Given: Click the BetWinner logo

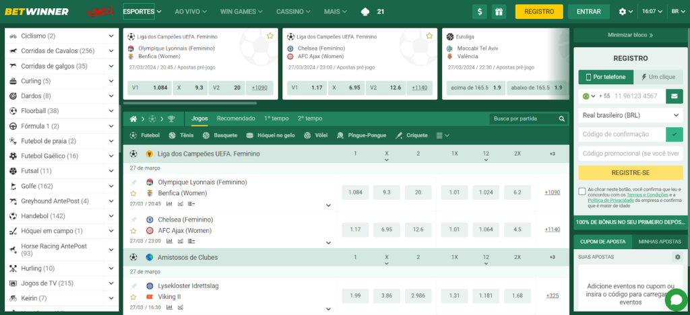Looking at the screenshot, I should [37, 11].
